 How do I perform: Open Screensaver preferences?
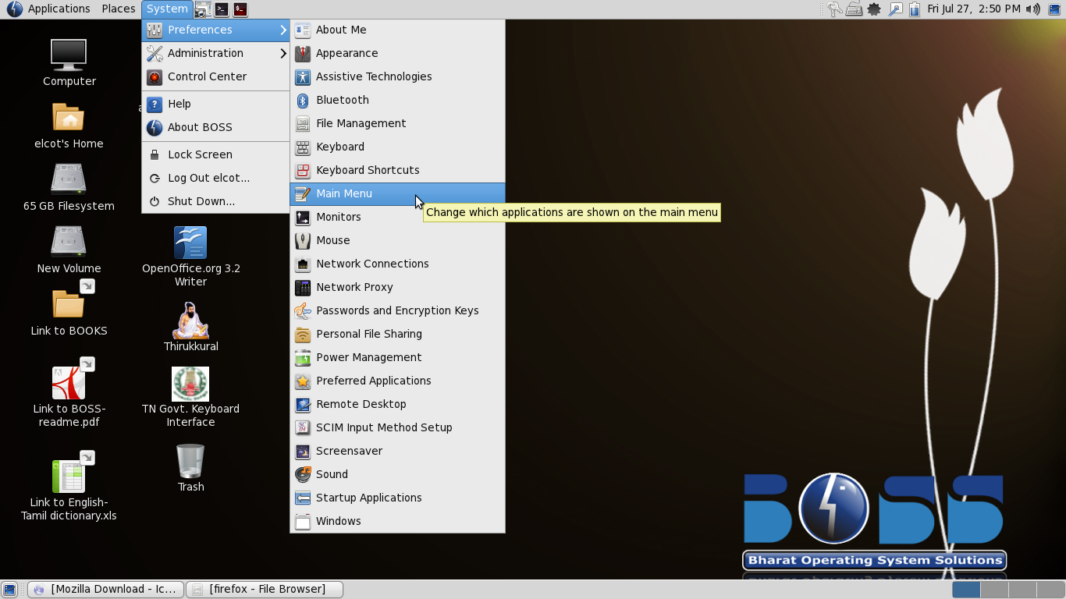[397, 451]
